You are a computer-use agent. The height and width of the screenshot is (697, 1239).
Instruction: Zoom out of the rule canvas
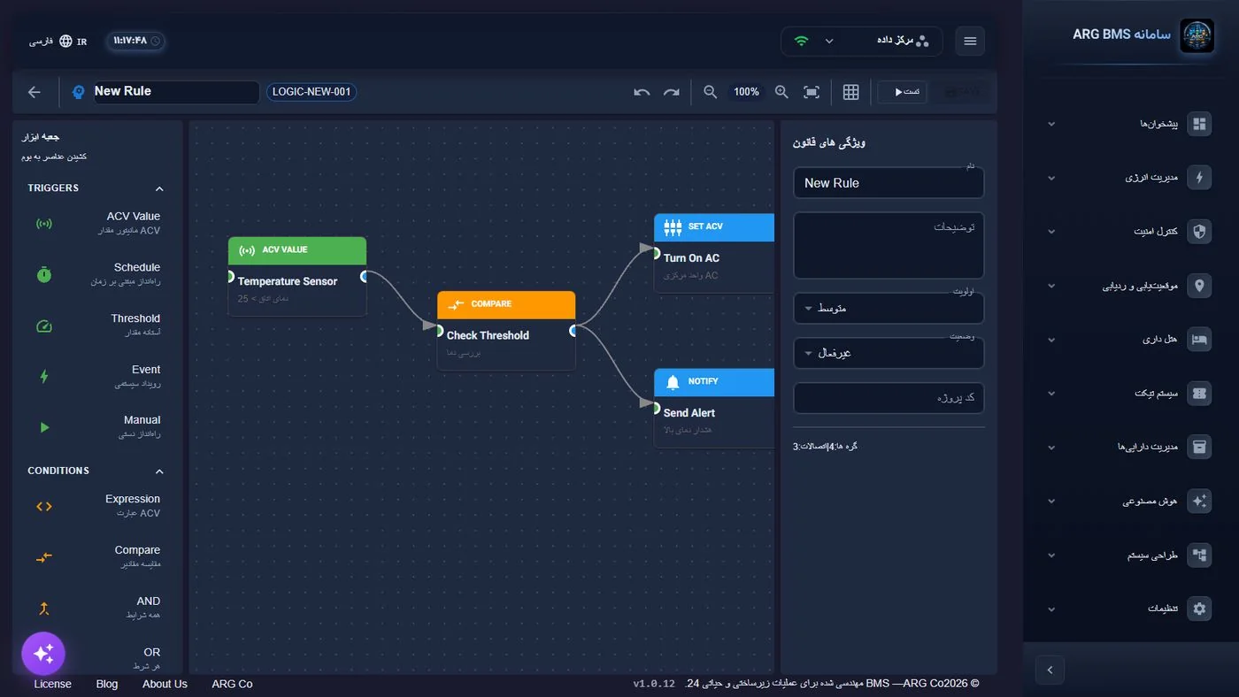pos(710,92)
